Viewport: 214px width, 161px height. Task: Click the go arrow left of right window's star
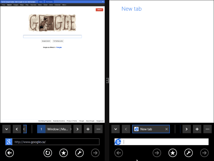[157, 153]
